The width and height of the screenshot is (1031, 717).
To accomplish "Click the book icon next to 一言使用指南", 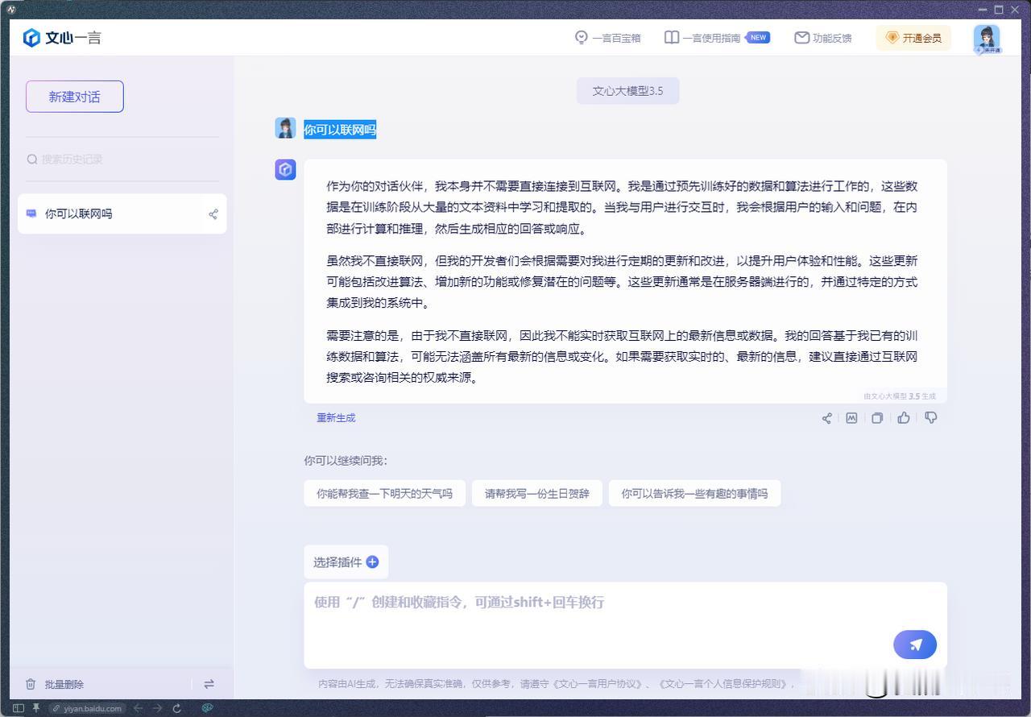I will [x=672, y=38].
